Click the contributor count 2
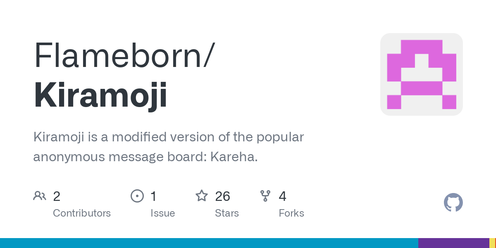Image resolution: width=496 pixels, height=248 pixels. 57,196
